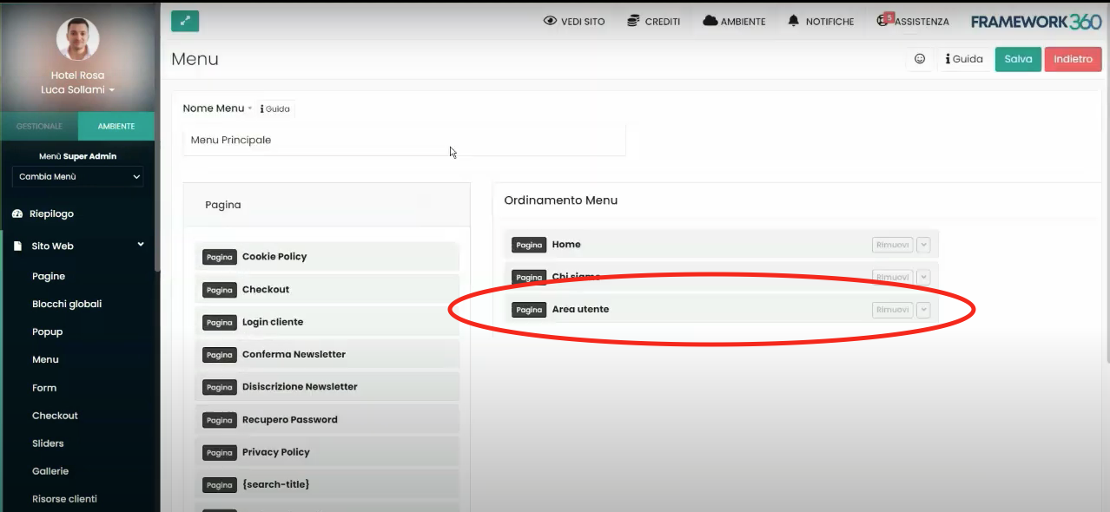The image size is (1110, 512).
Task: Click the emoji smiley icon near Guida
Action: [920, 59]
